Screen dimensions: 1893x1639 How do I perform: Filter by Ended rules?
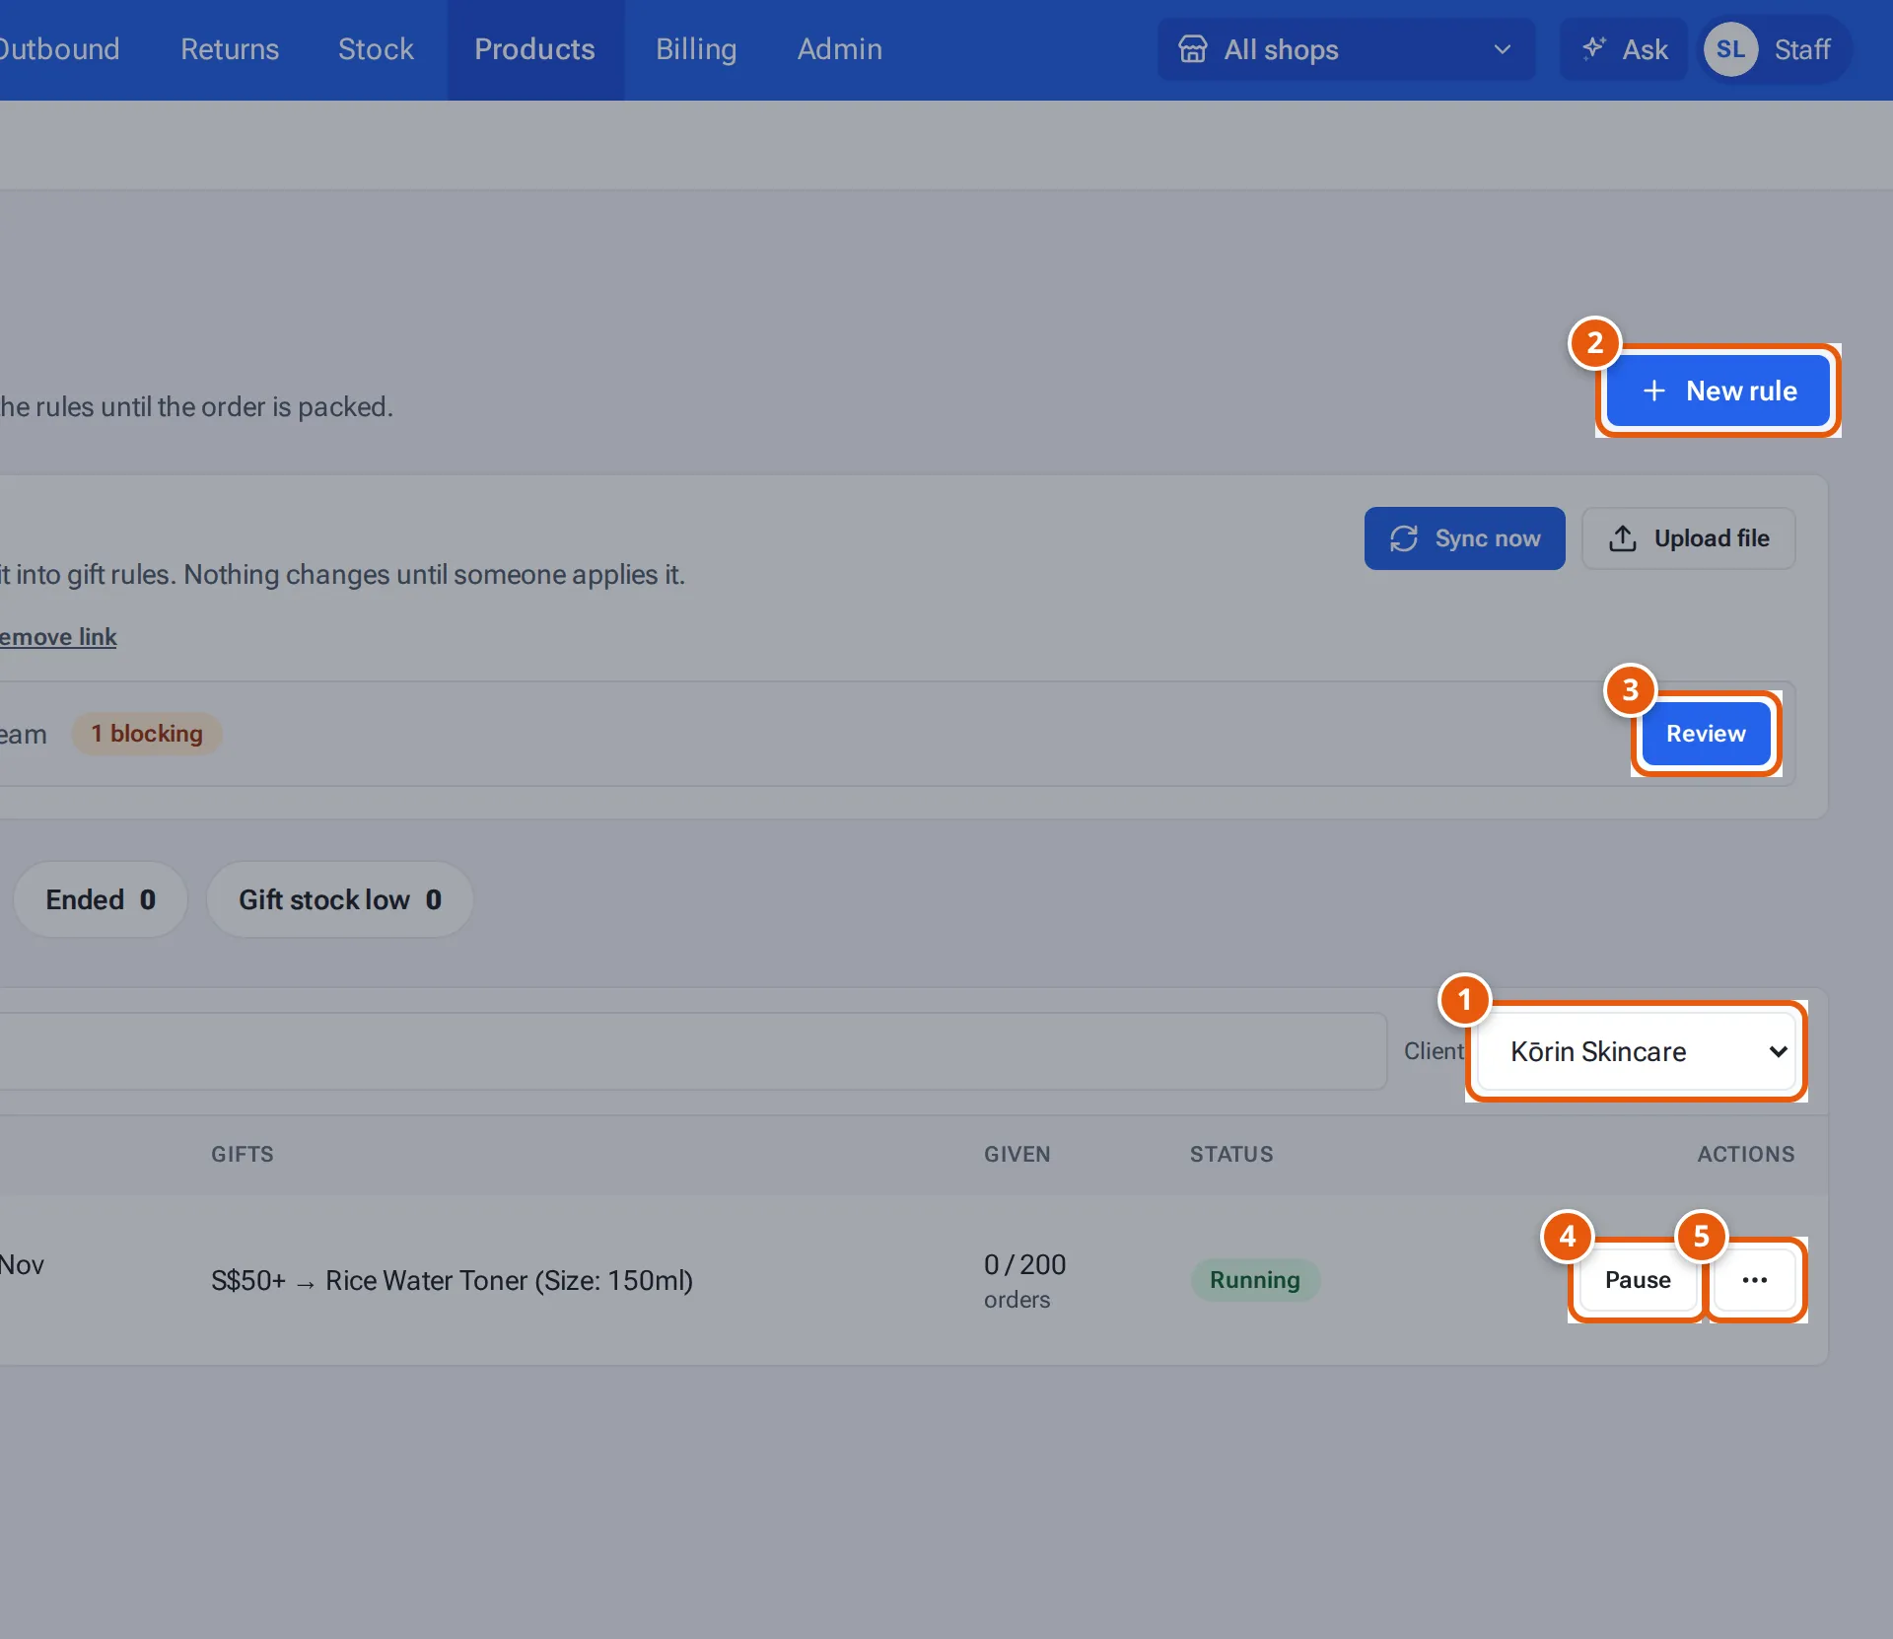tap(101, 899)
